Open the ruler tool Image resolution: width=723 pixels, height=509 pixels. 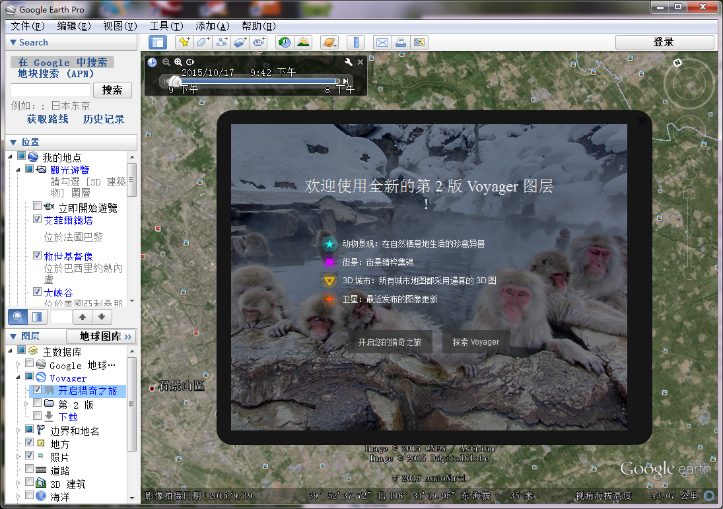[355, 42]
